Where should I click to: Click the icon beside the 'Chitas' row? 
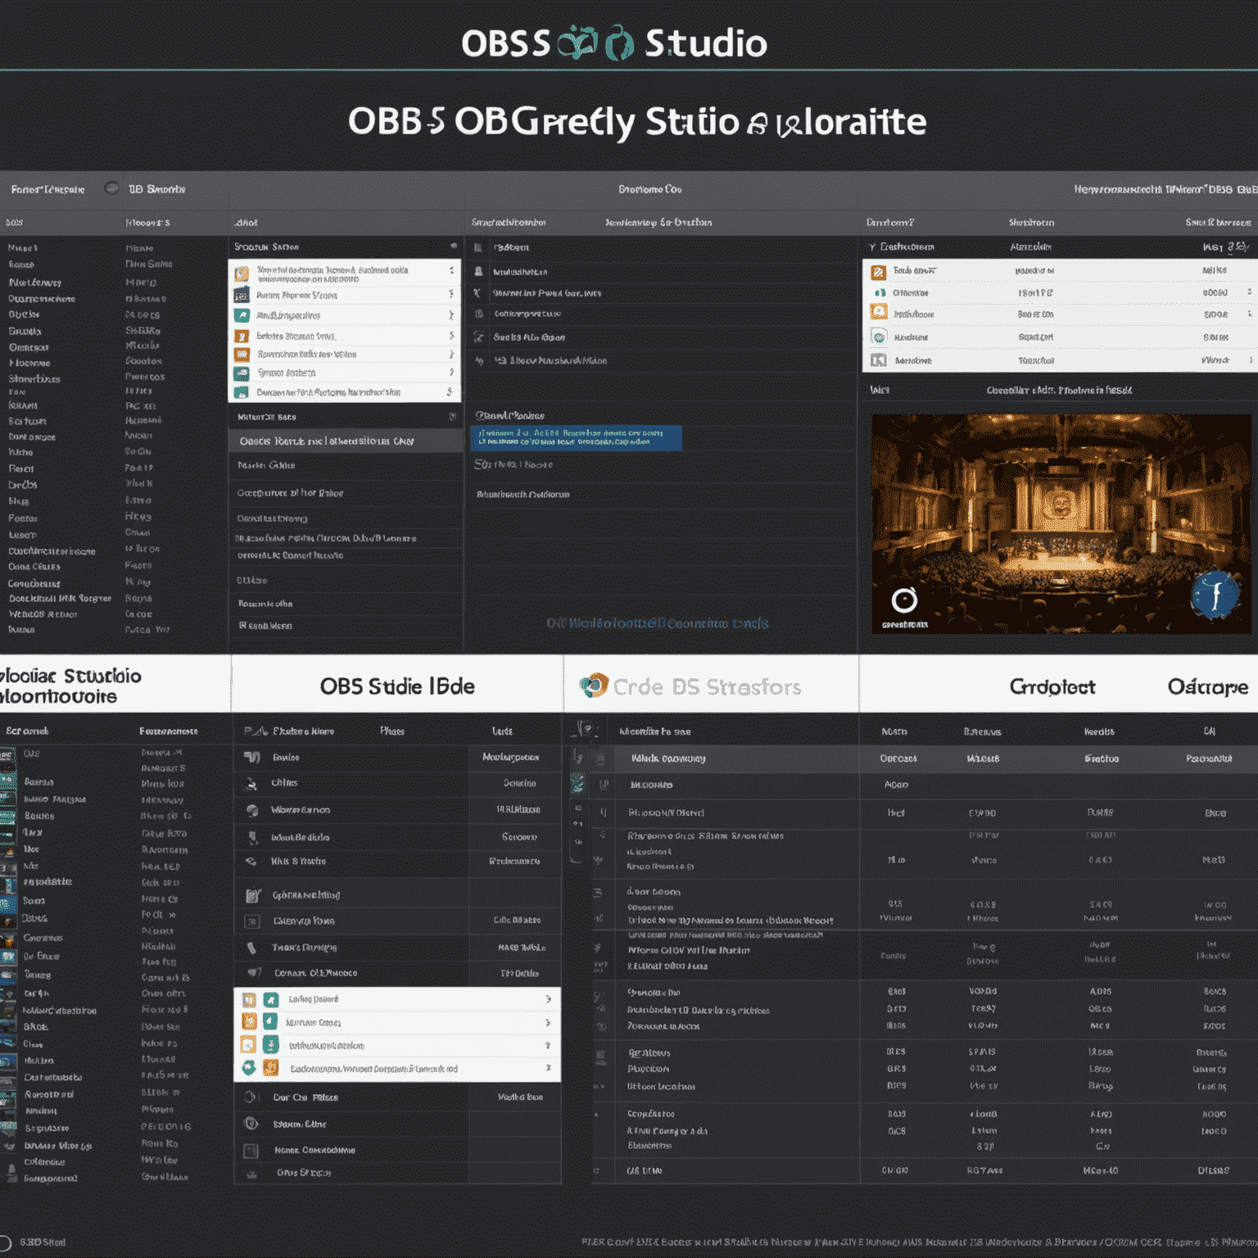(252, 784)
